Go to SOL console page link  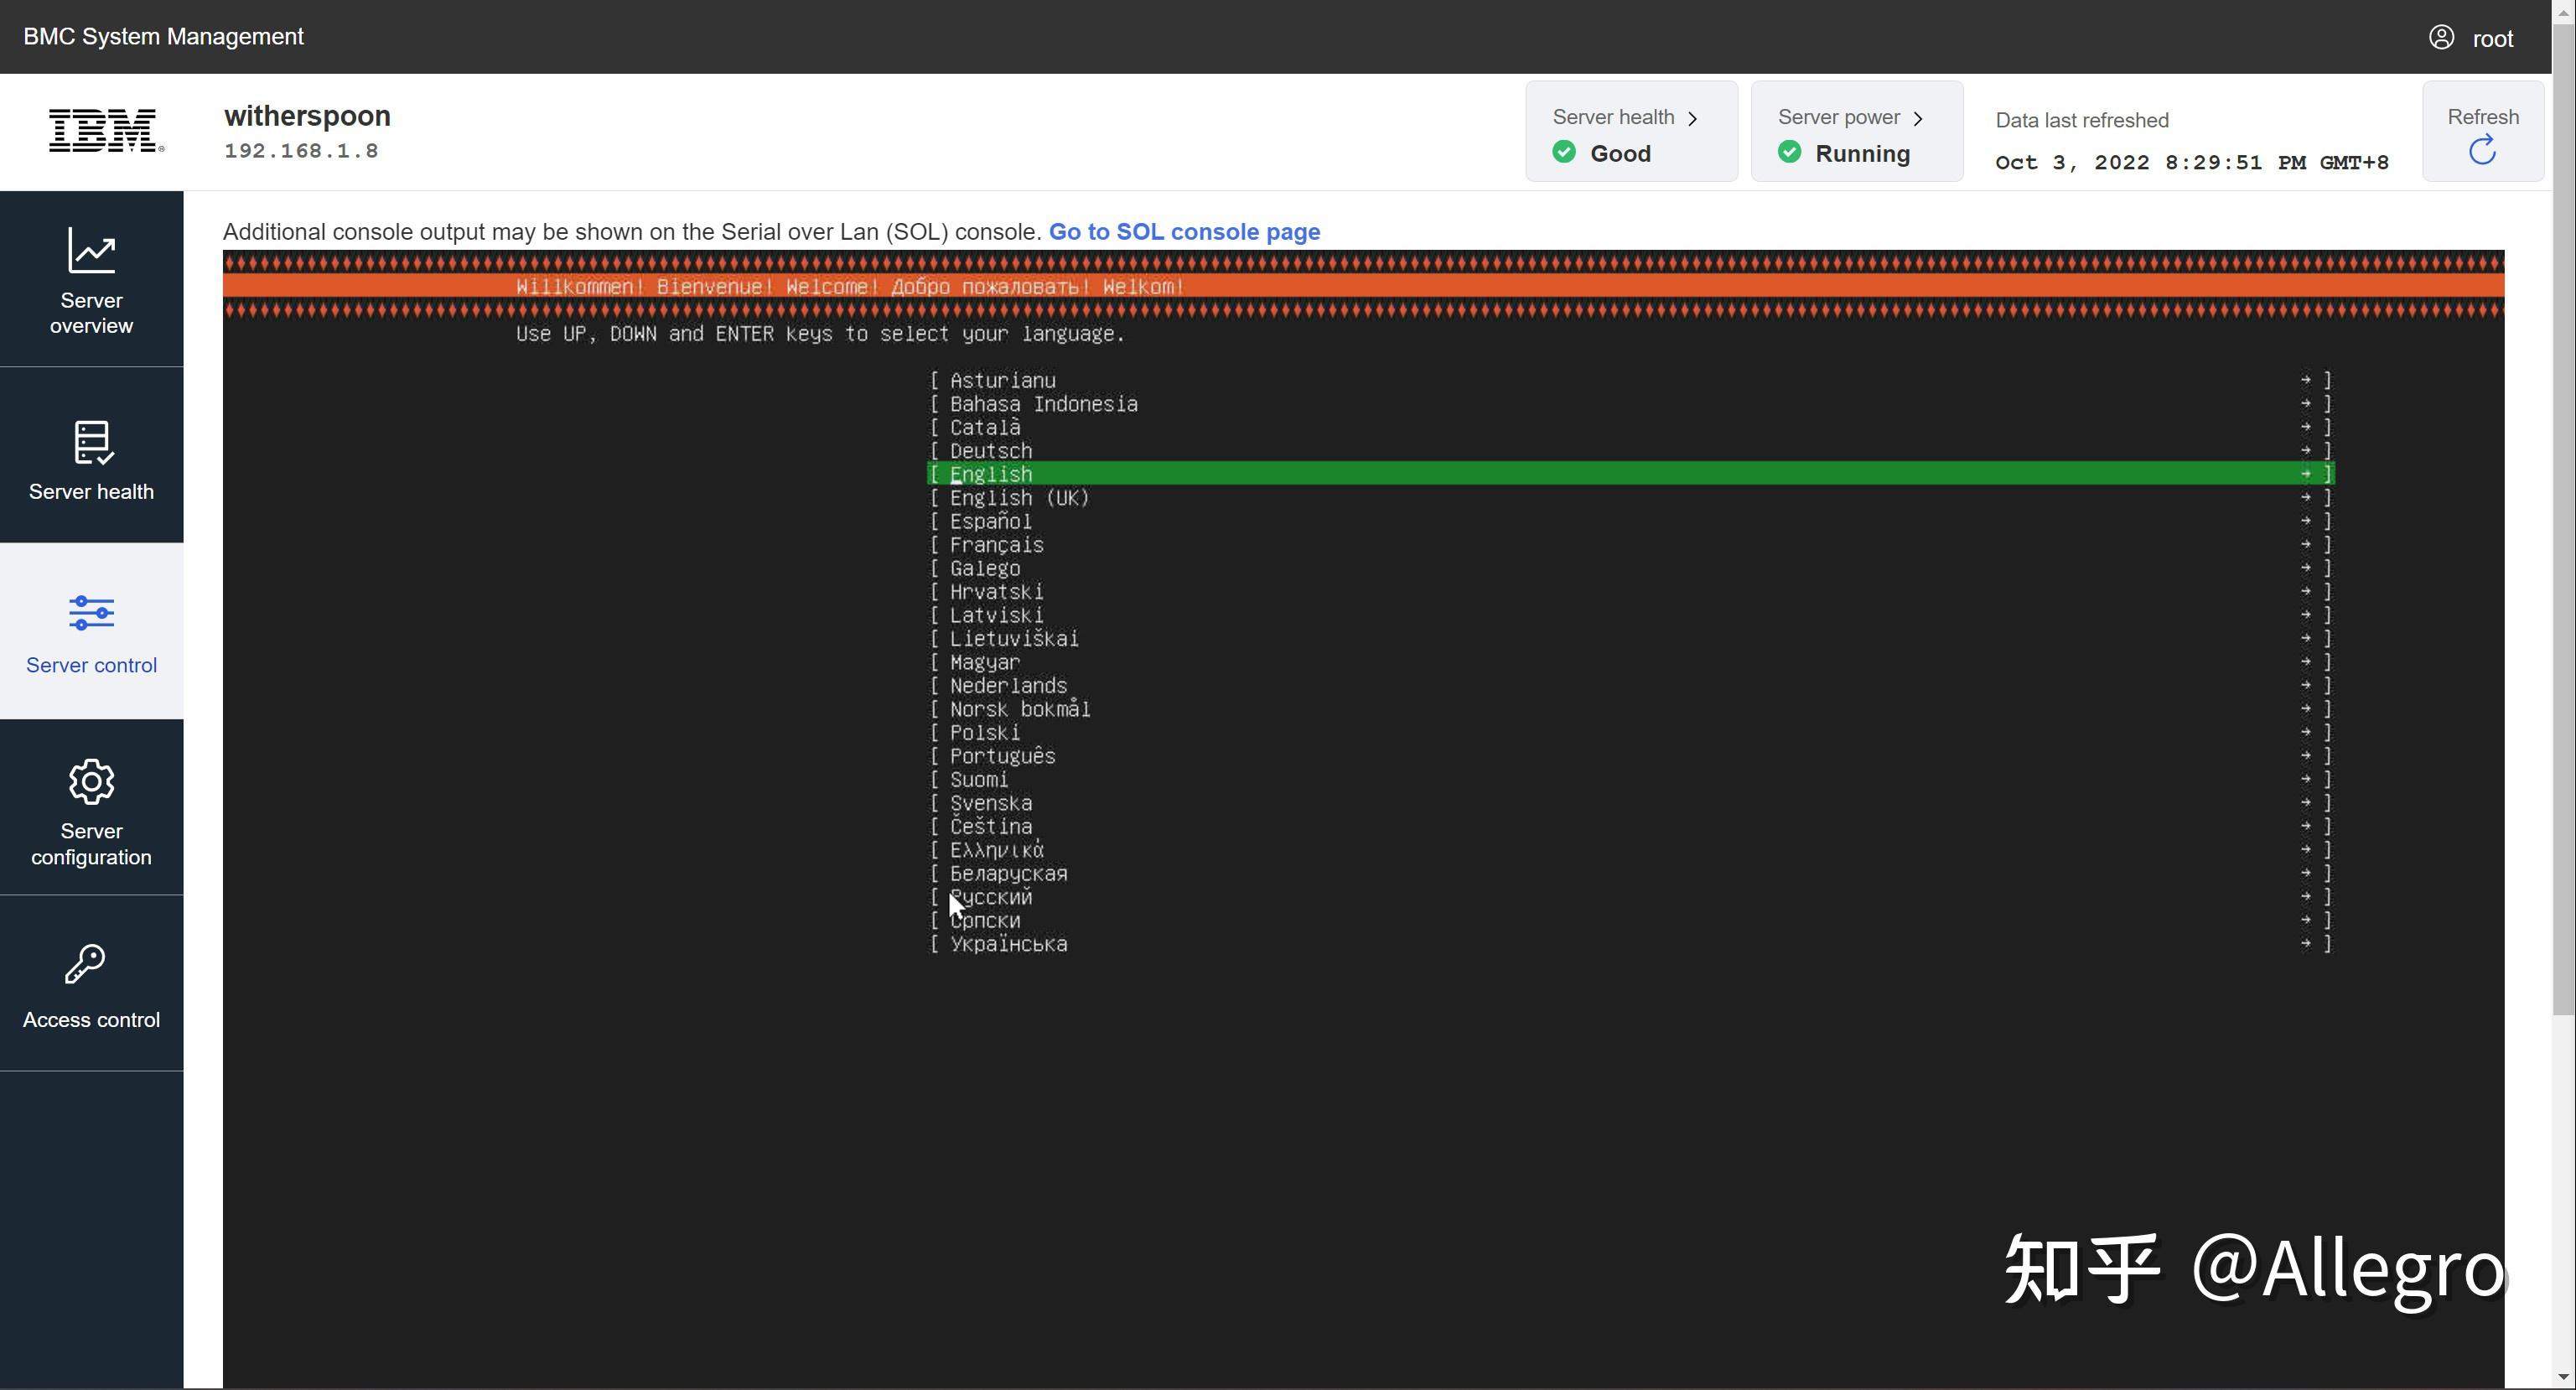tap(1184, 232)
